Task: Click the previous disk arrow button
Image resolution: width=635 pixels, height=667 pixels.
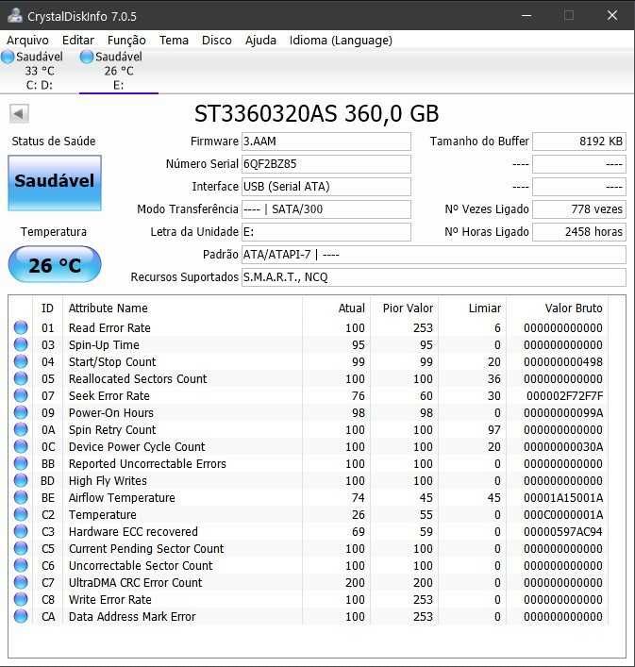Action: pos(19,114)
